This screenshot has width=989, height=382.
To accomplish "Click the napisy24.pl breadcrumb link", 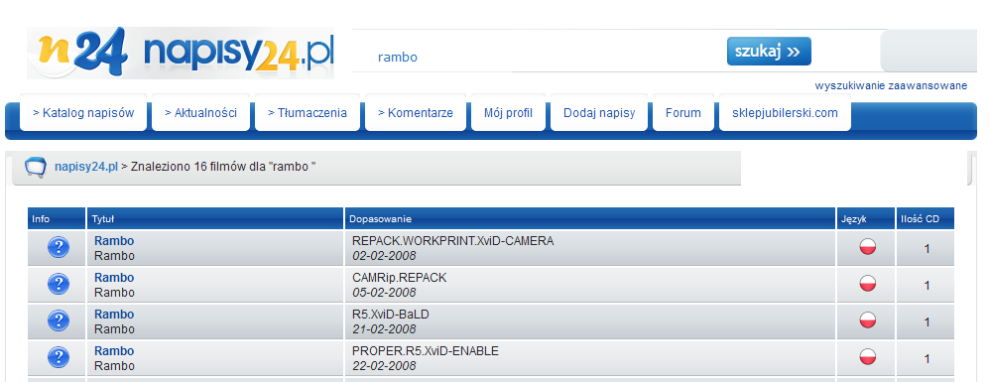I will pyautogui.click(x=86, y=167).
